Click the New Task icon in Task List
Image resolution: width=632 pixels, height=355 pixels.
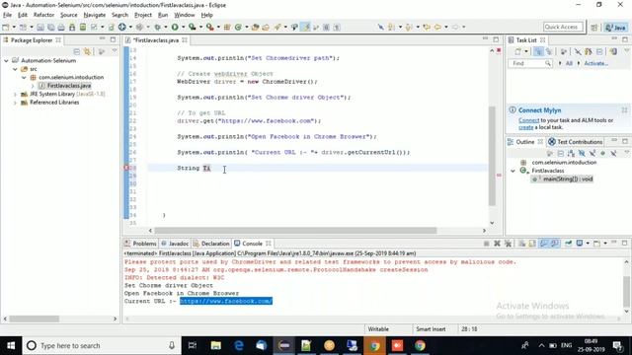coord(517,51)
